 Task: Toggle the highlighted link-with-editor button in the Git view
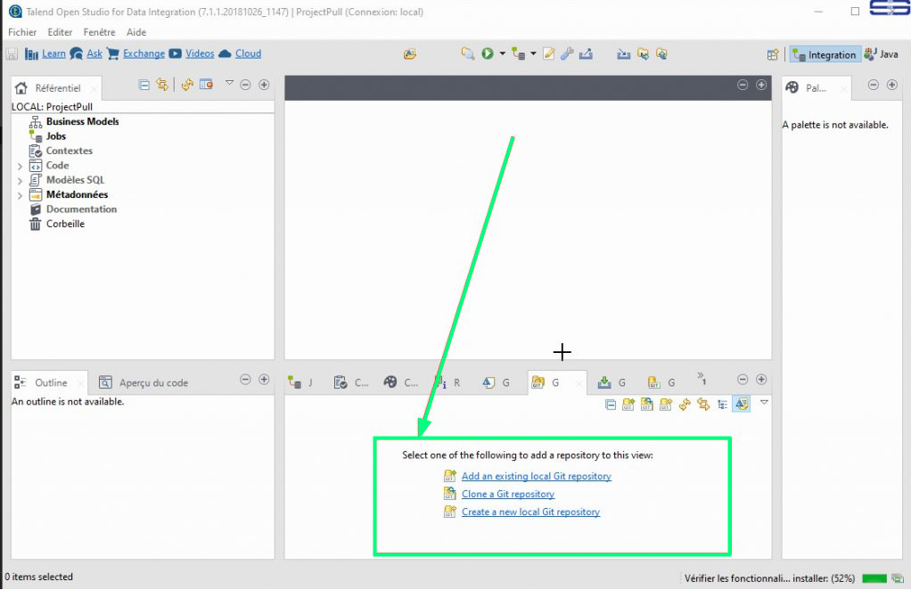click(742, 404)
